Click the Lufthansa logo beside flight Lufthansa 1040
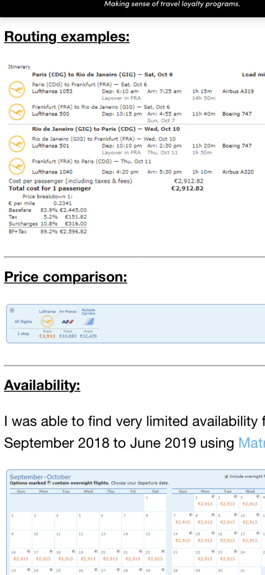Screen dimensions: 265x575 click(17, 166)
